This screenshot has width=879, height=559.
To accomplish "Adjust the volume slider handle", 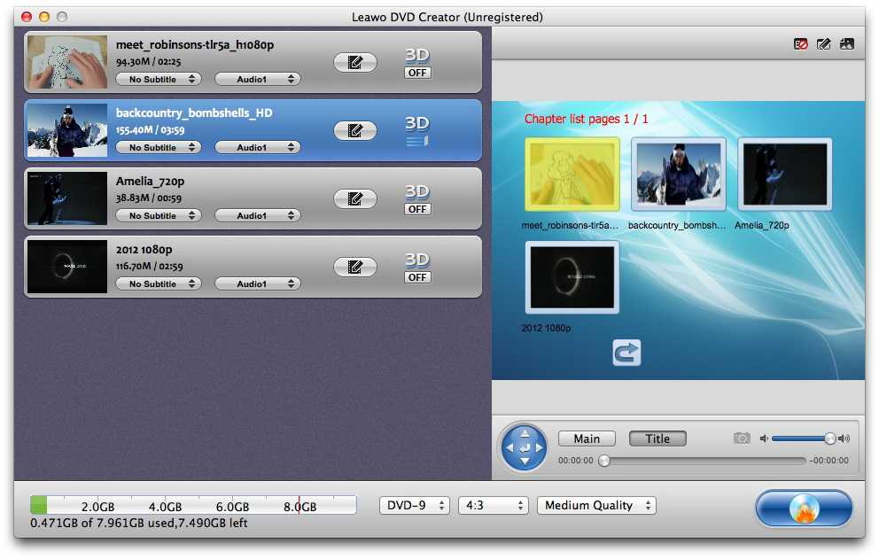I will (829, 439).
